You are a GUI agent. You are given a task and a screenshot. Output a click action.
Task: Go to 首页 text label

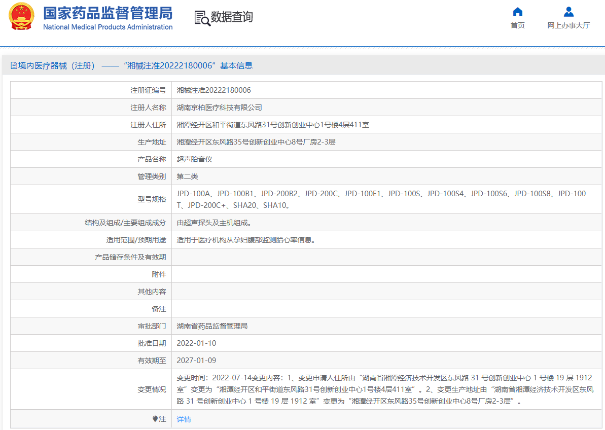point(517,25)
